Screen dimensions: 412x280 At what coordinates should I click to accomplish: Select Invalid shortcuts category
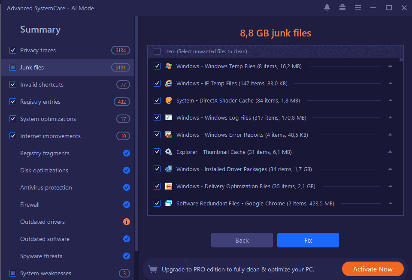67,84
